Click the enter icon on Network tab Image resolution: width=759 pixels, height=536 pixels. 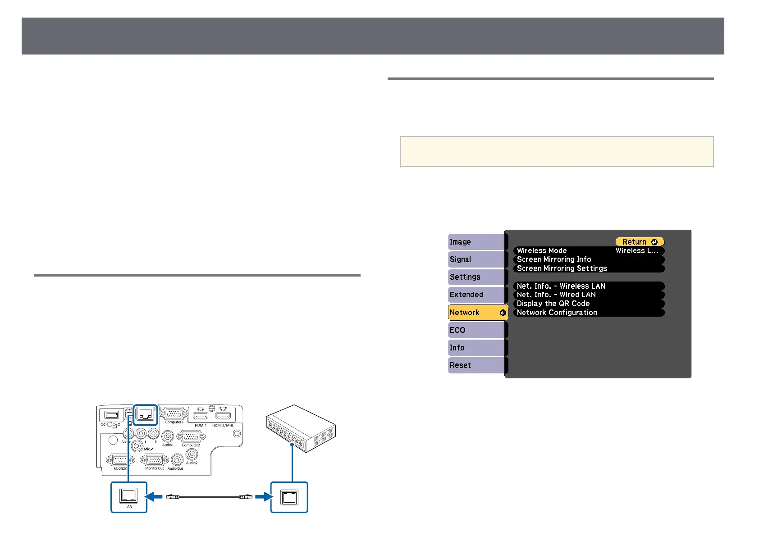(x=503, y=313)
